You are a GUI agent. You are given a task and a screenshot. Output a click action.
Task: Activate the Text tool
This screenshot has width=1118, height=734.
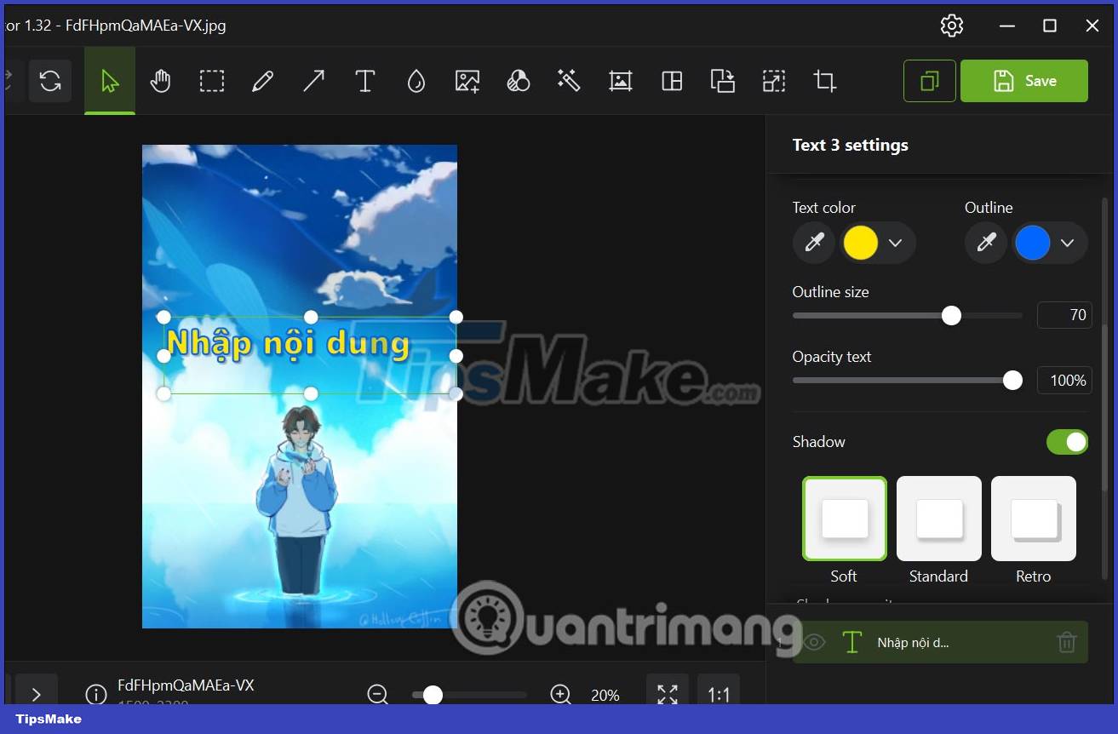pyautogui.click(x=364, y=81)
